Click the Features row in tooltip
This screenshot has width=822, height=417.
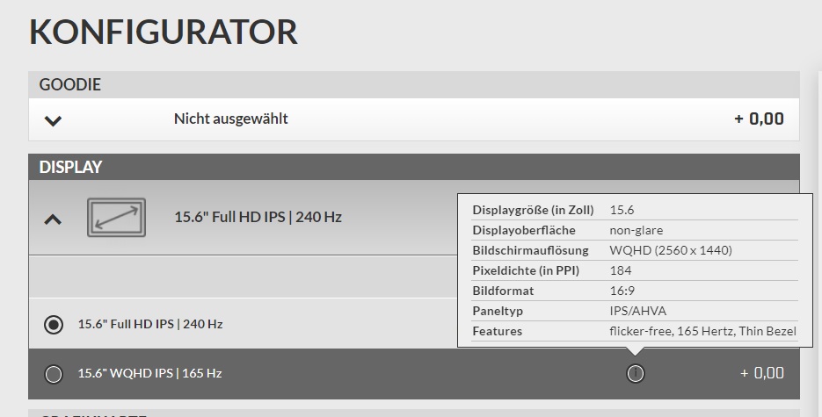[633, 331]
